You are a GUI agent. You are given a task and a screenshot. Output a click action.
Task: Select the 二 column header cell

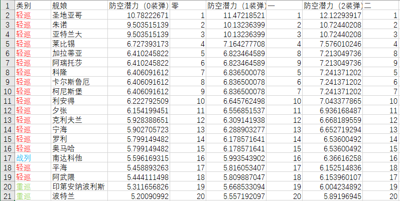[x=381, y=6]
